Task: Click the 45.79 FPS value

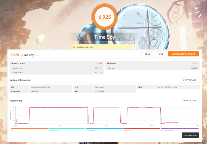Action: pos(99,68)
